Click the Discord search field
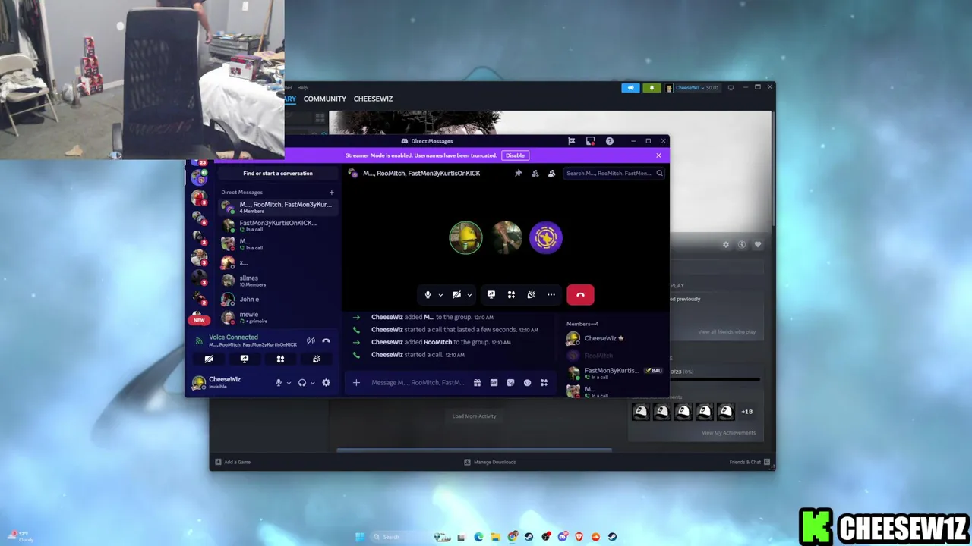This screenshot has height=546, width=972. click(x=614, y=174)
